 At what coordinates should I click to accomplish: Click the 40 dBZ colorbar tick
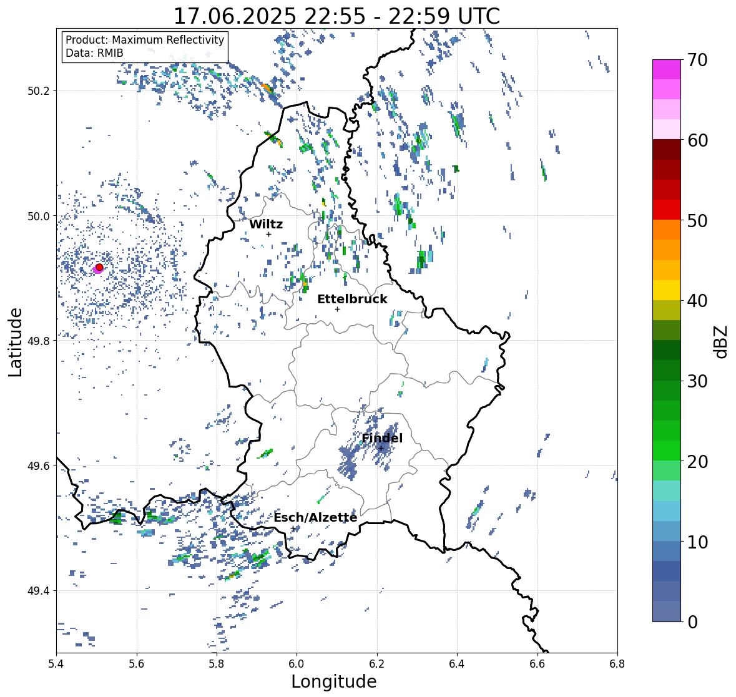[697, 301]
